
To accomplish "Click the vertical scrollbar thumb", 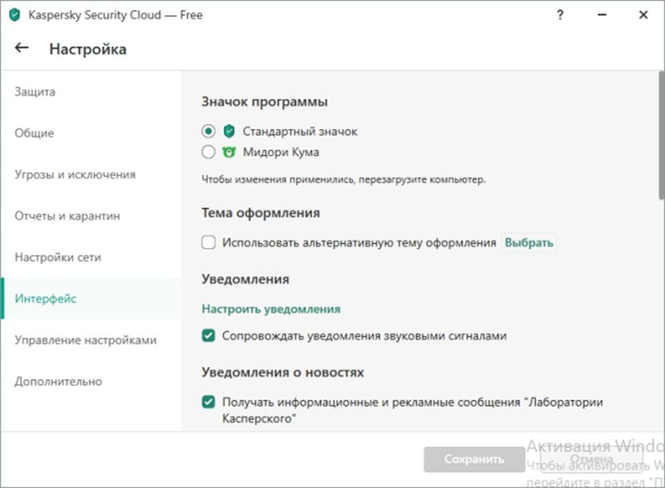I will tap(661, 135).
